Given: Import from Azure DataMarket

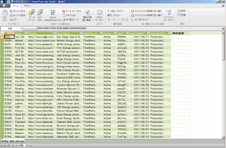Looking at the screenshot, I should (x=53, y=15).
